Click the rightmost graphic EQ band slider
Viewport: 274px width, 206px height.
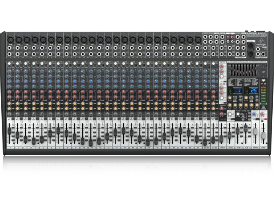point(255,70)
